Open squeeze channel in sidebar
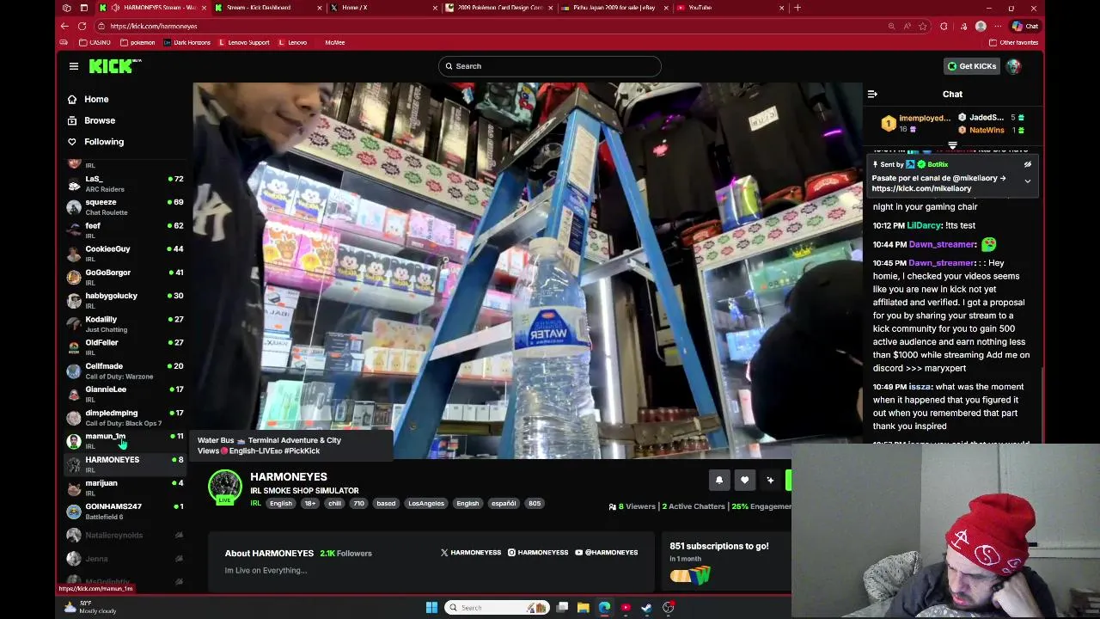The width and height of the screenshot is (1100, 619). (125, 207)
